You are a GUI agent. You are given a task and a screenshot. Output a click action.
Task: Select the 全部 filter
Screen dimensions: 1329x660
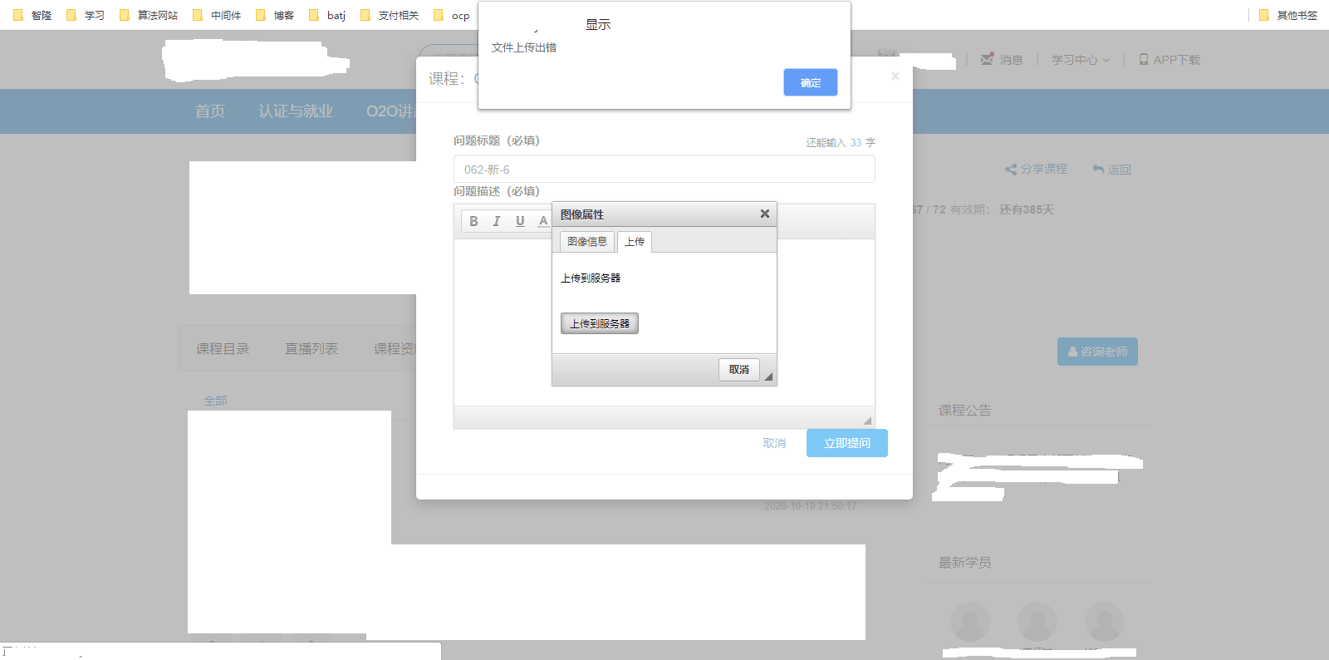click(x=215, y=400)
